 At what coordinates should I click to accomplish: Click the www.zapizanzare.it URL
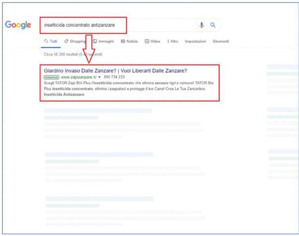point(79,77)
